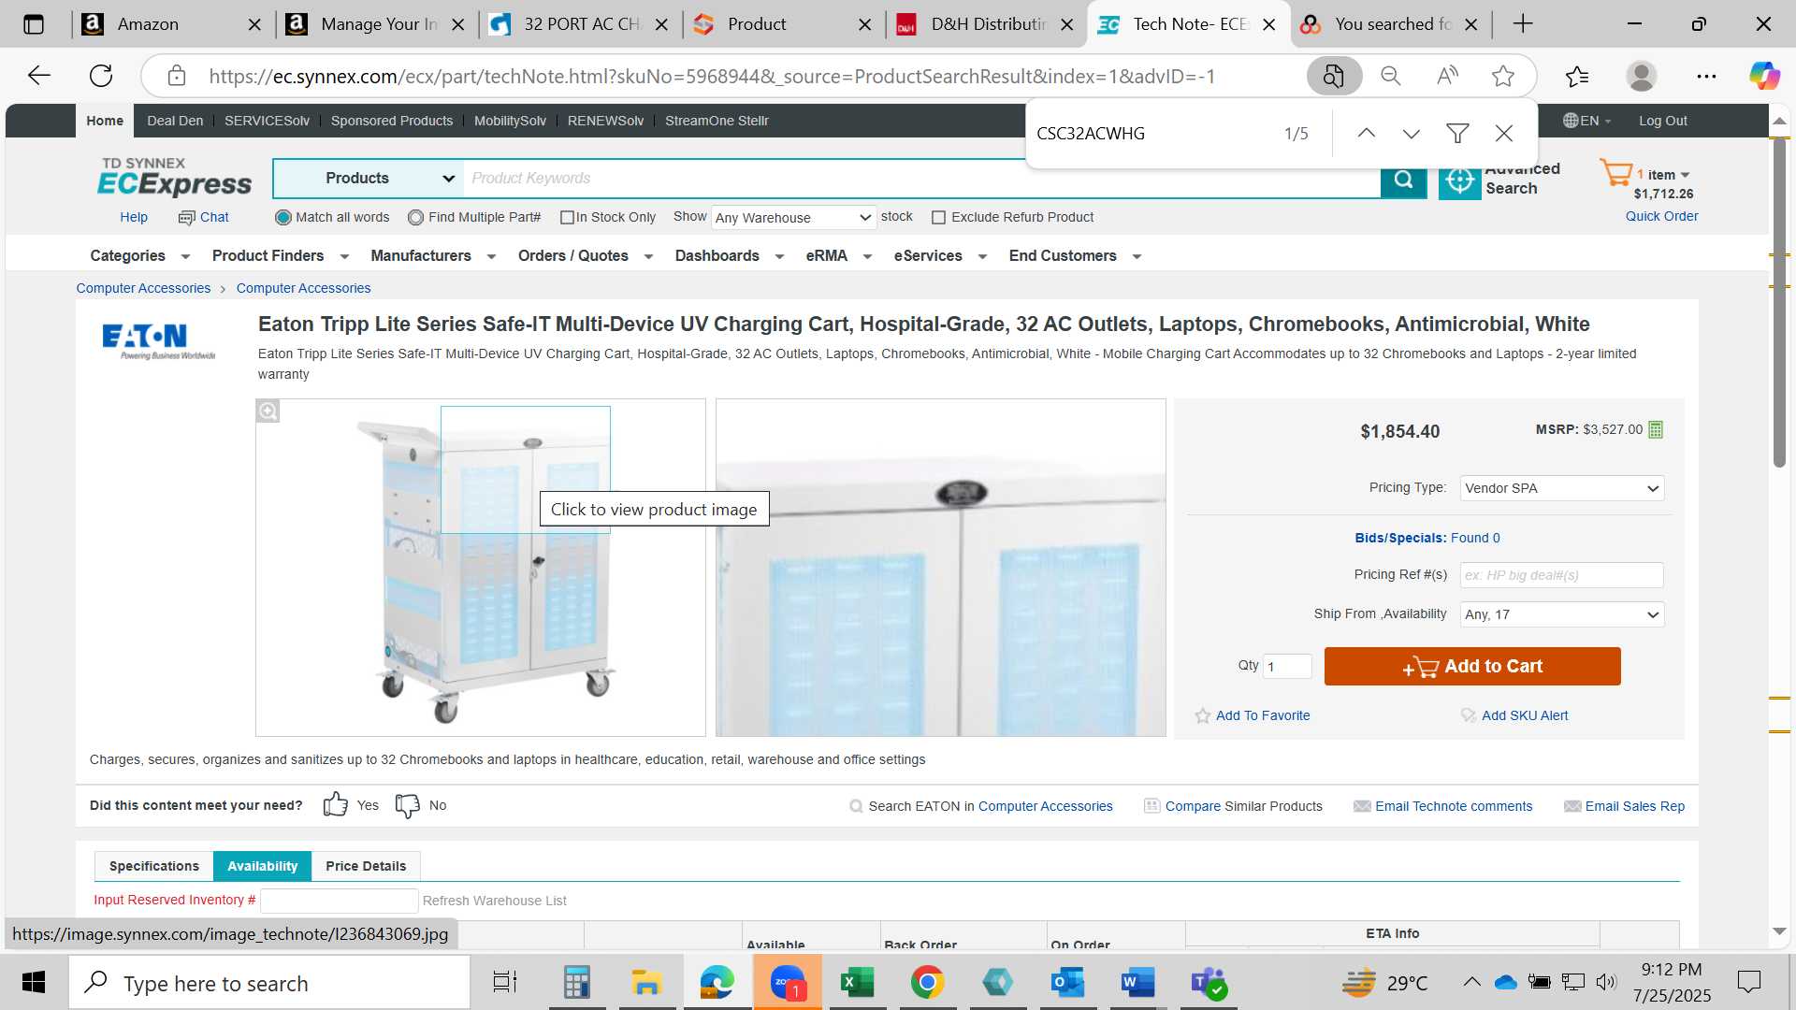The image size is (1796, 1010).
Task: Go to next find-on-page match
Action: pos(1411,134)
